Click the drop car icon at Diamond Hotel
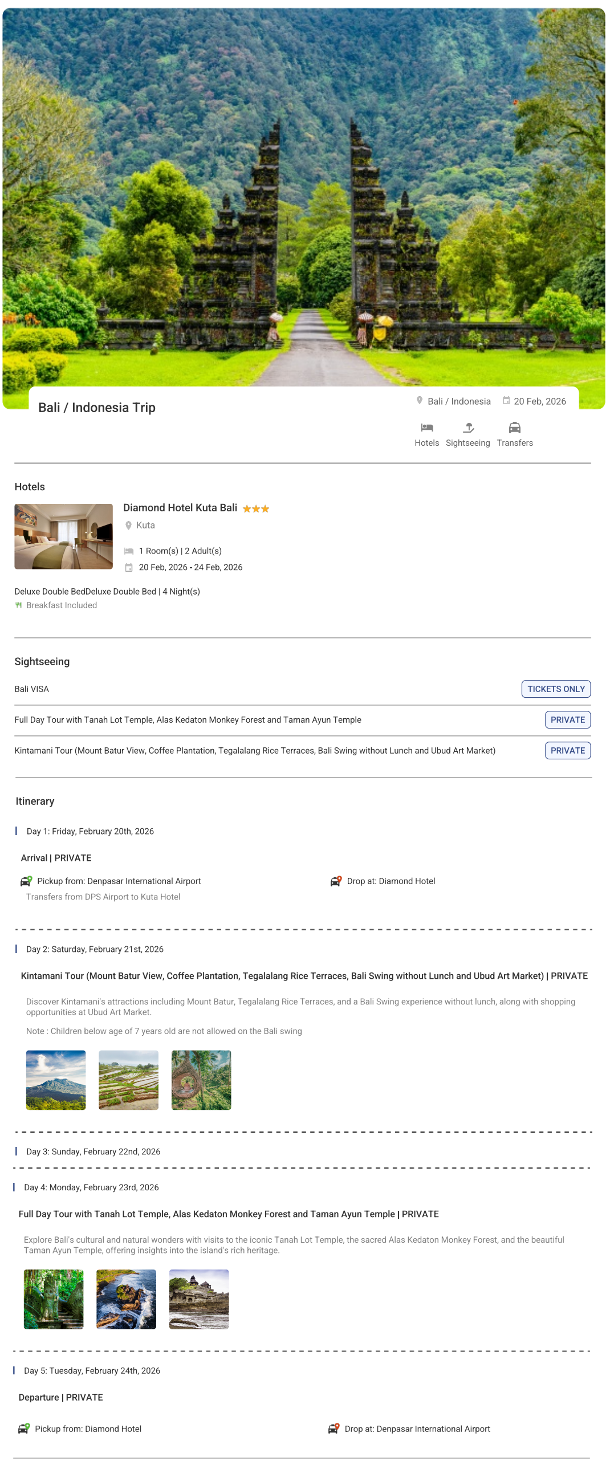The height and width of the screenshot is (1469, 610). click(336, 881)
